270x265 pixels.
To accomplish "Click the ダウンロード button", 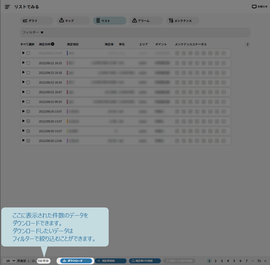I will coord(76,261).
